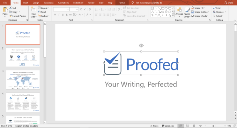Open the Notes pane

point(154,126)
